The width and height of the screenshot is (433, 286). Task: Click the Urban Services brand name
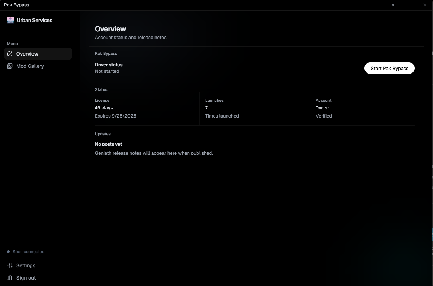pyautogui.click(x=35, y=20)
